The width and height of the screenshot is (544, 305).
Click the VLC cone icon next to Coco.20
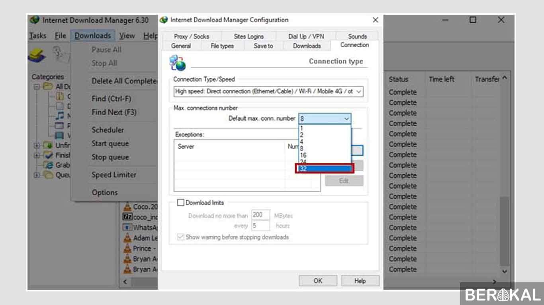[127, 207]
